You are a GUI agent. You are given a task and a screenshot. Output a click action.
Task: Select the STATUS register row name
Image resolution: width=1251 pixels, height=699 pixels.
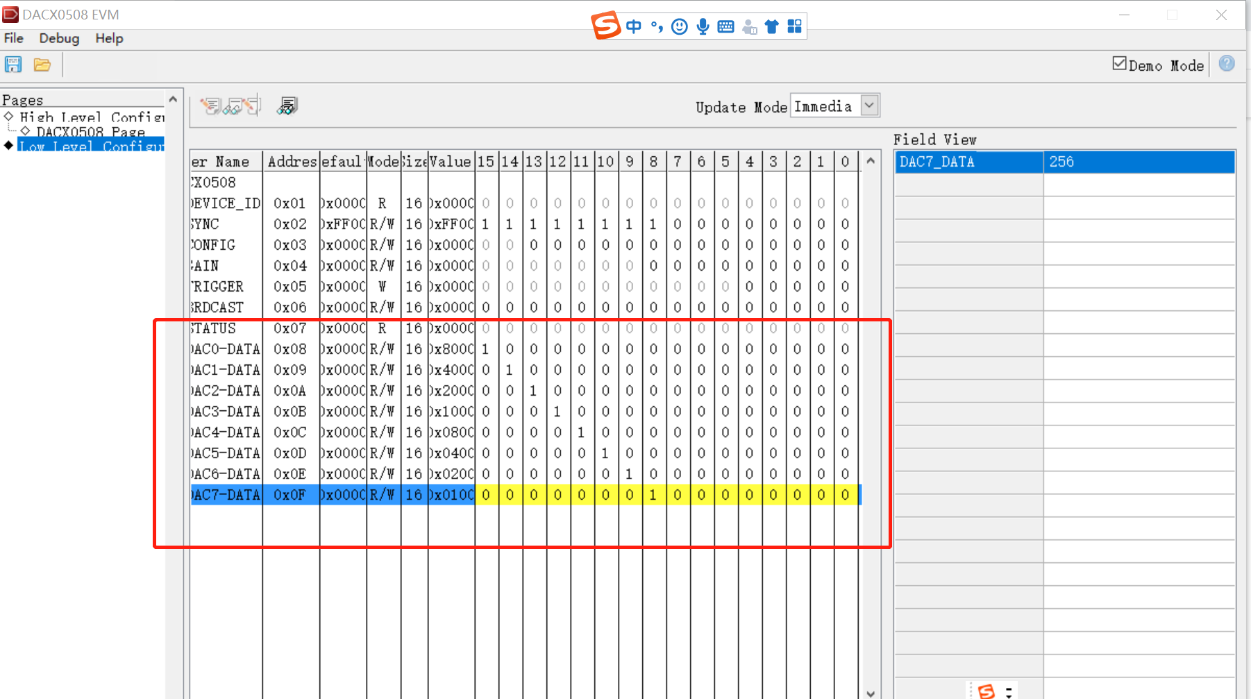pos(226,328)
